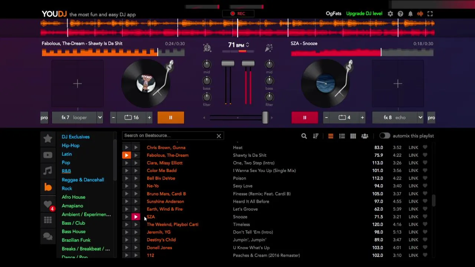The width and height of the screenshot is (475, 267).
Task: Increase left deck loop length
Action: click(149, 118)
